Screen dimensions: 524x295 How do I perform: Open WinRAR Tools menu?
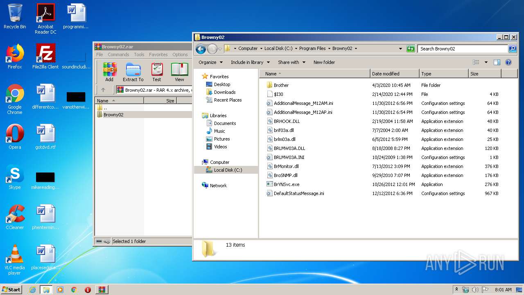(x=139, y=54)
